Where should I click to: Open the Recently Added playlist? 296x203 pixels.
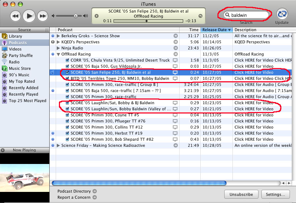pyautogui.click(x=25, y=88)
